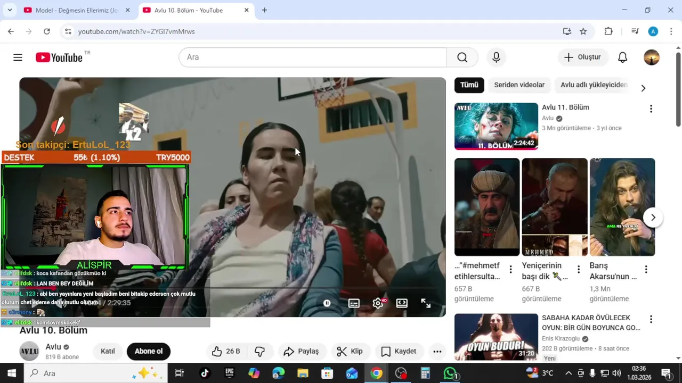Viewport: 682px width, 383px height.
Task: Toggle subtitles in the video player
Action: click(354, 303)
